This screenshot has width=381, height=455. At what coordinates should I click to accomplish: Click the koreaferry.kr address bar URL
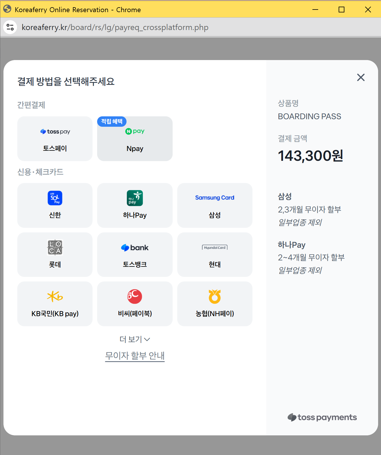115,27
